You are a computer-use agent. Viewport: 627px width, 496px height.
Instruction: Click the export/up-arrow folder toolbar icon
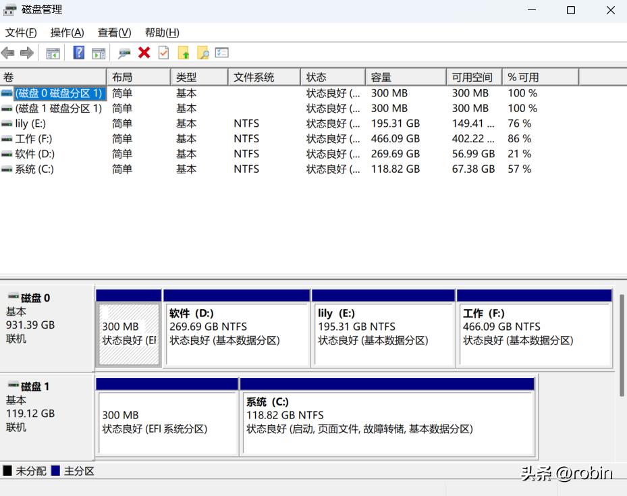click(182, 53)
